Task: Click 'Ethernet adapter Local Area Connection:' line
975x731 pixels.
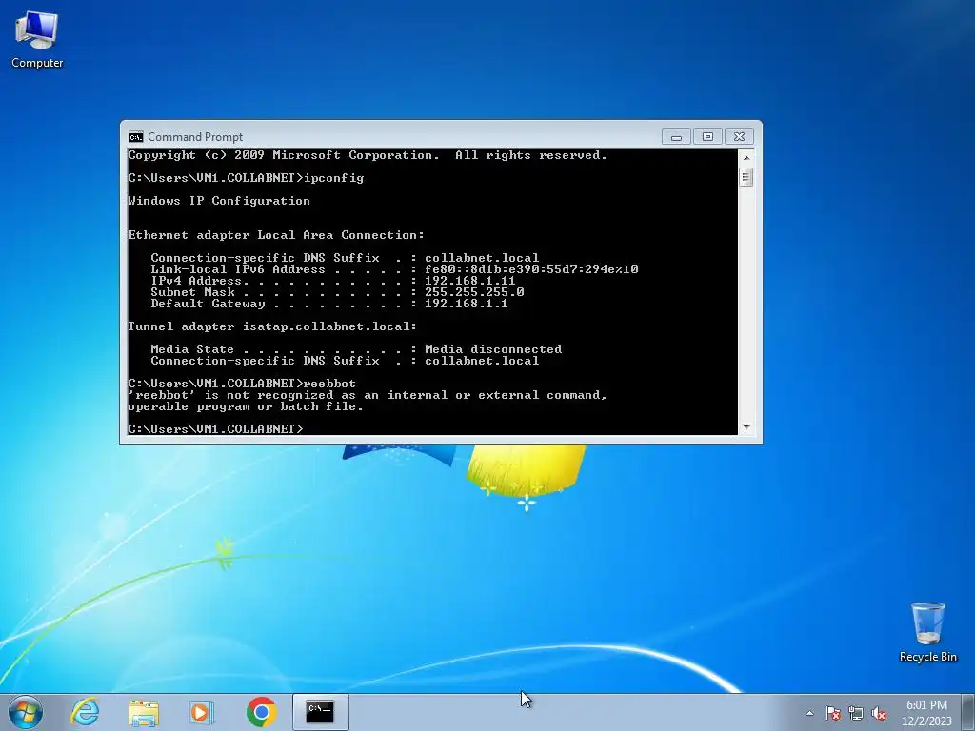Action: (x=276, y=235)
